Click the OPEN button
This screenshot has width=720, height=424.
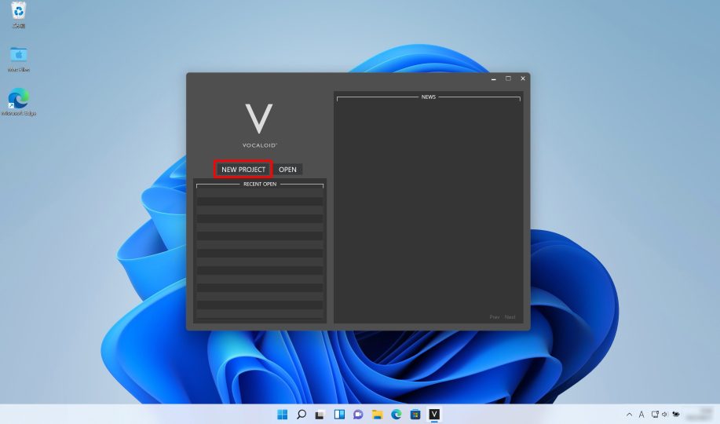coord(288,169)
